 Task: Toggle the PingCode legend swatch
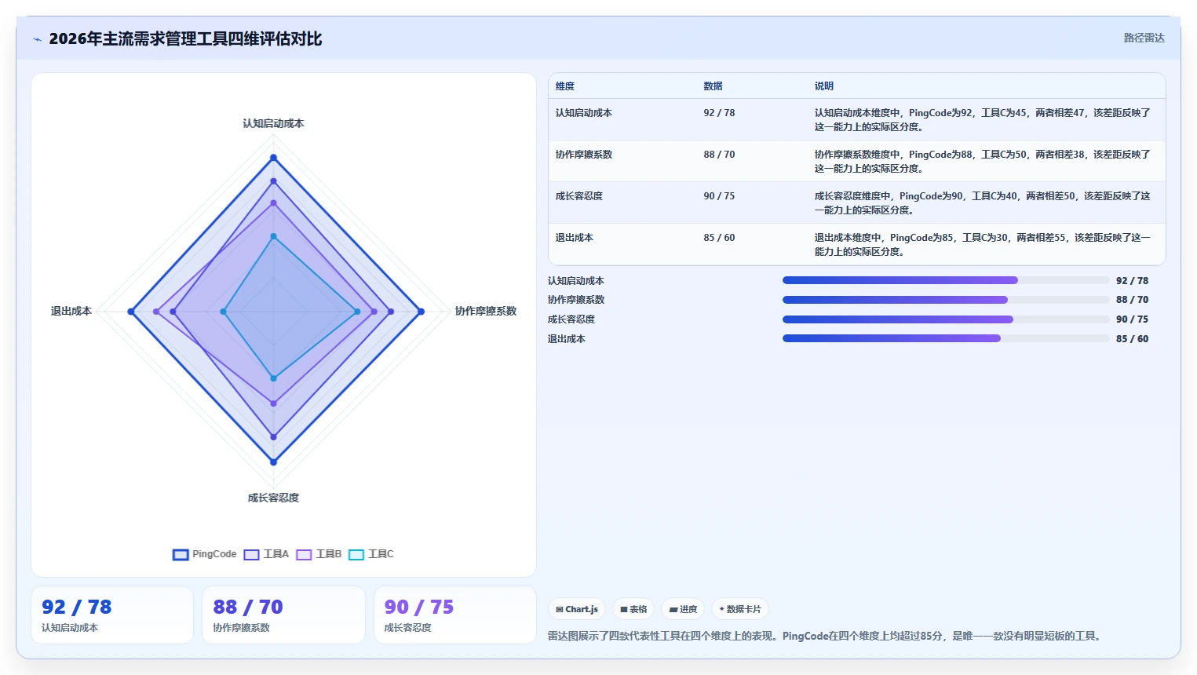tap(181, 555)
